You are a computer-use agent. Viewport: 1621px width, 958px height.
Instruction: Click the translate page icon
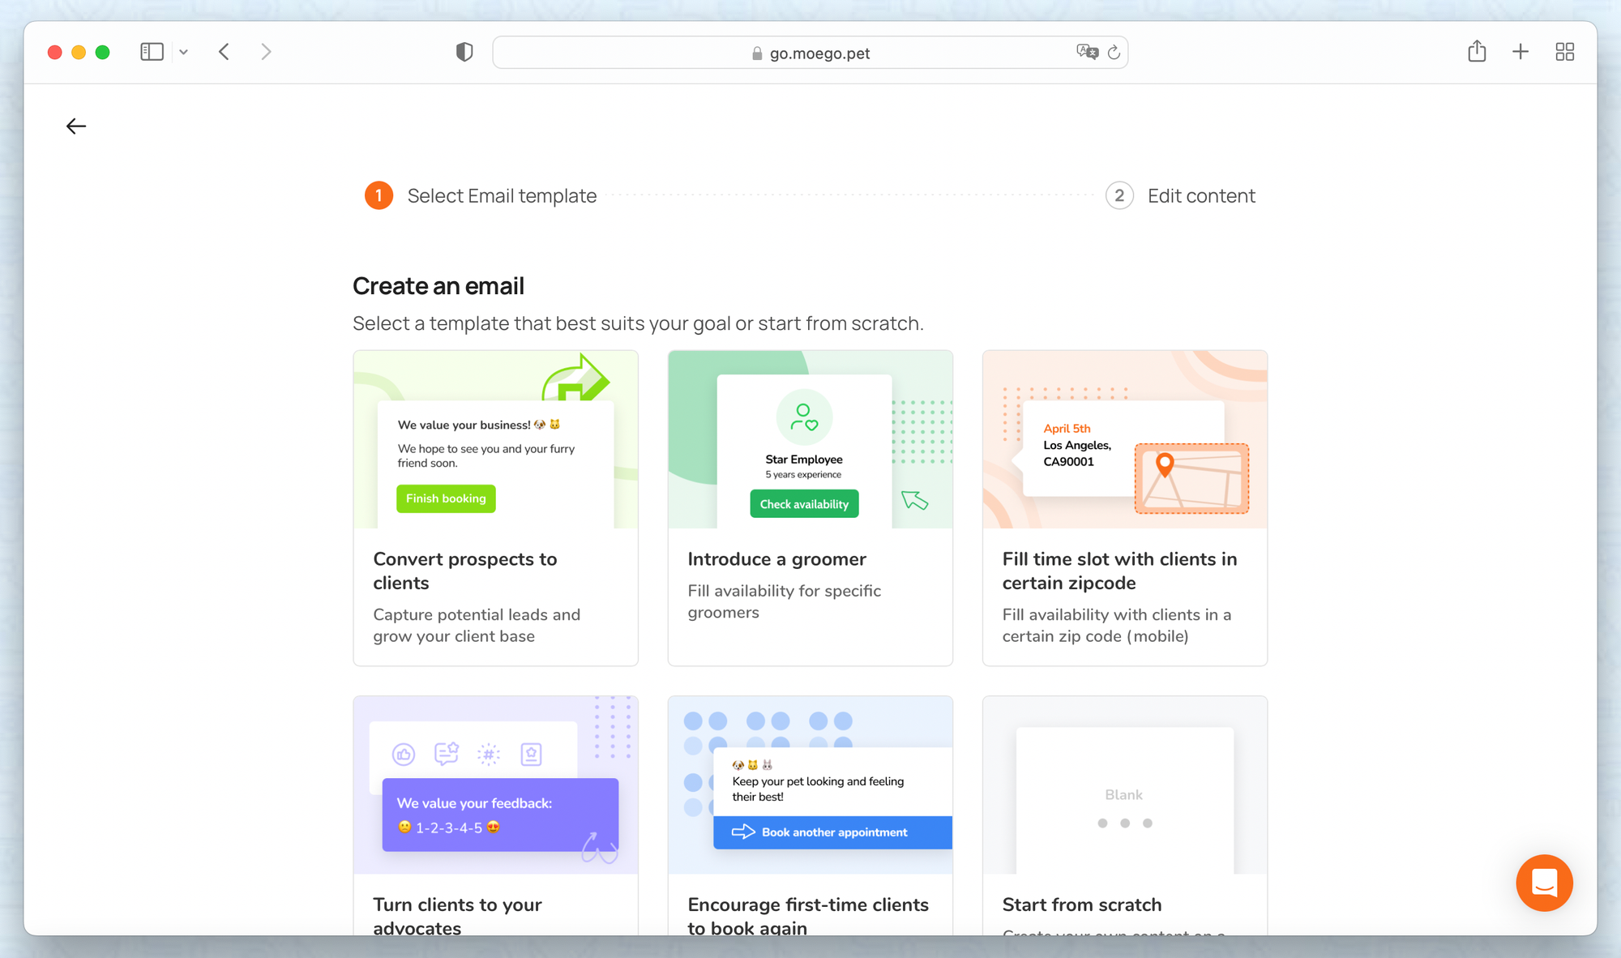click(1087, 53)
